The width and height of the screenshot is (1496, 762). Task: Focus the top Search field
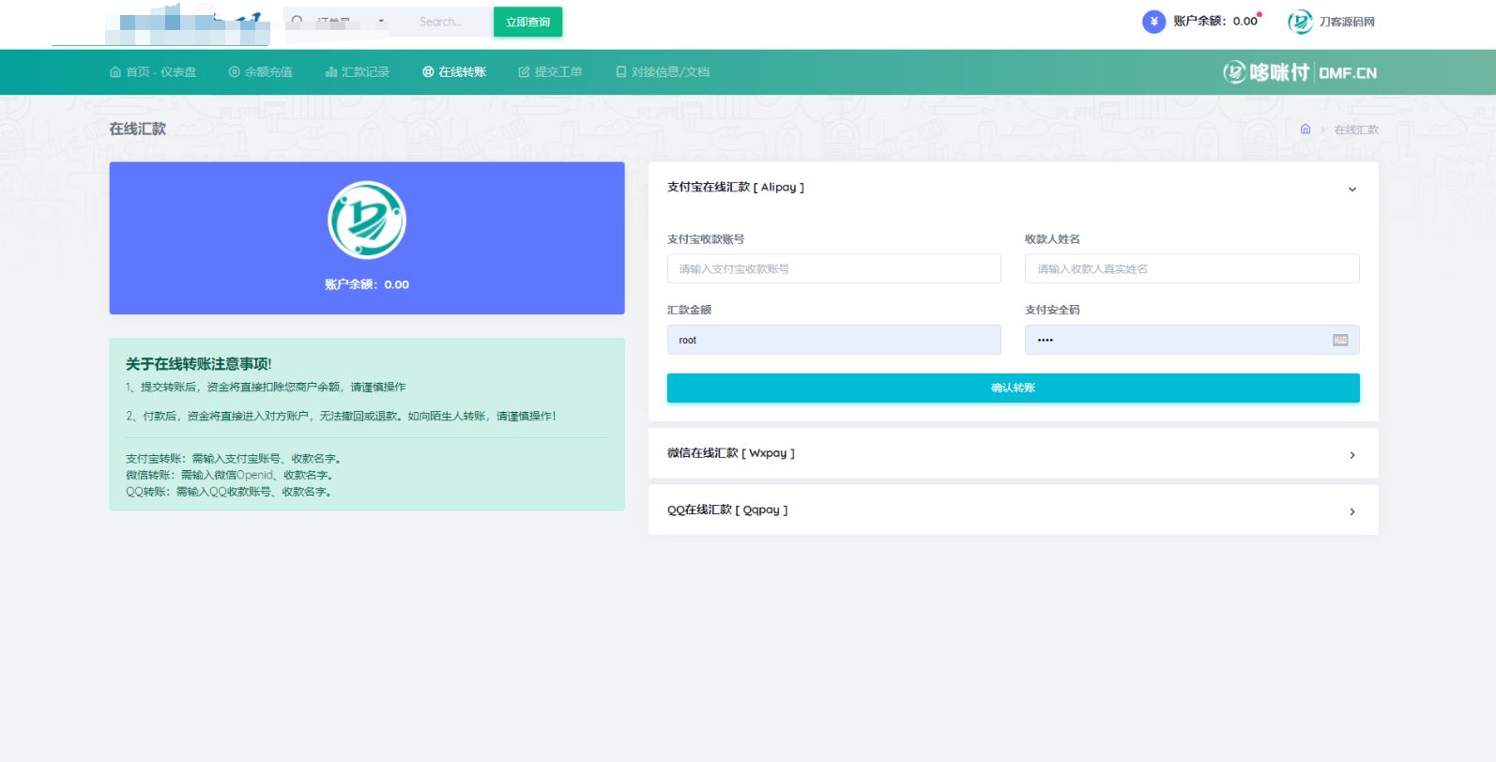click(441, 22)
